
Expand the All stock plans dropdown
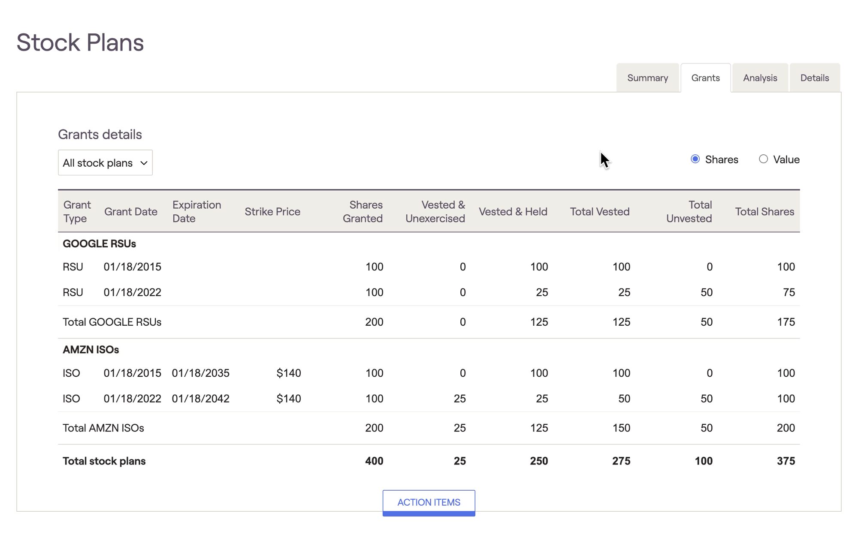(x=105, y=163)
